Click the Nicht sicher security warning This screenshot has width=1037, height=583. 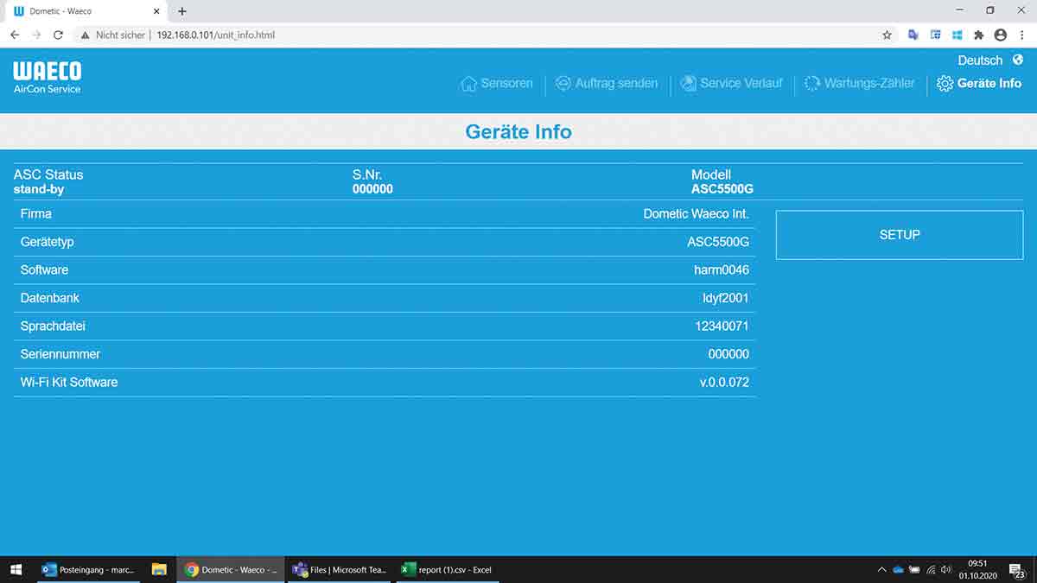pos(114,35)
